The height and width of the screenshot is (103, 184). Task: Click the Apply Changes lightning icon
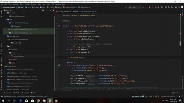[146, 7]
